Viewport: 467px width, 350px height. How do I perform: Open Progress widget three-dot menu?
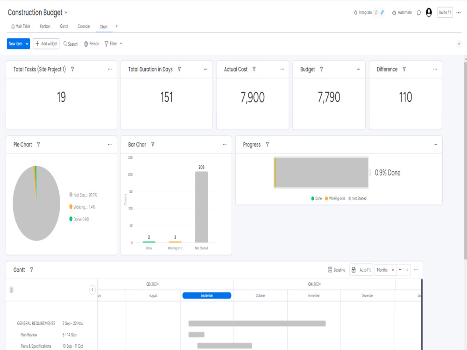pos(435,144)
